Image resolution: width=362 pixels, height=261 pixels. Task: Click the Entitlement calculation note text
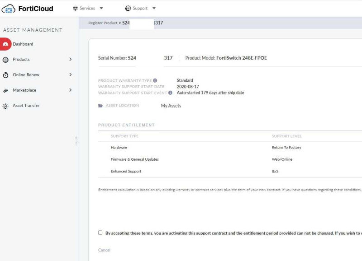230,190
